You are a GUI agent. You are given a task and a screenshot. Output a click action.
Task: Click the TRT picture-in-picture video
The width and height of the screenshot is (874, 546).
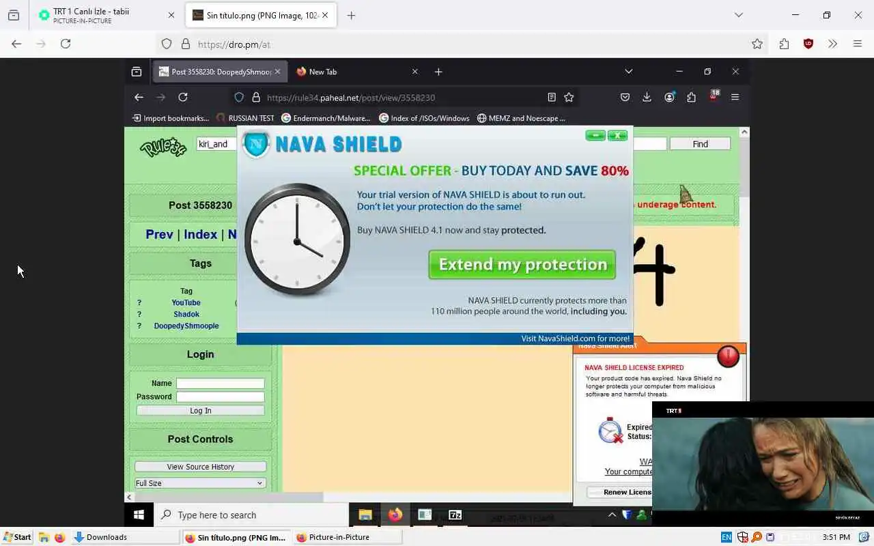tap(763, 463)
